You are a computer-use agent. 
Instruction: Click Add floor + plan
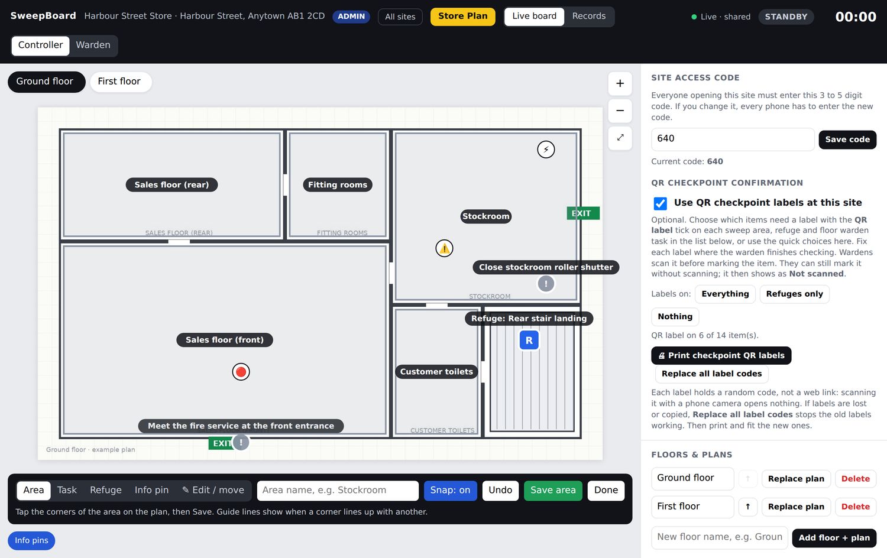(x=834, y=538)
